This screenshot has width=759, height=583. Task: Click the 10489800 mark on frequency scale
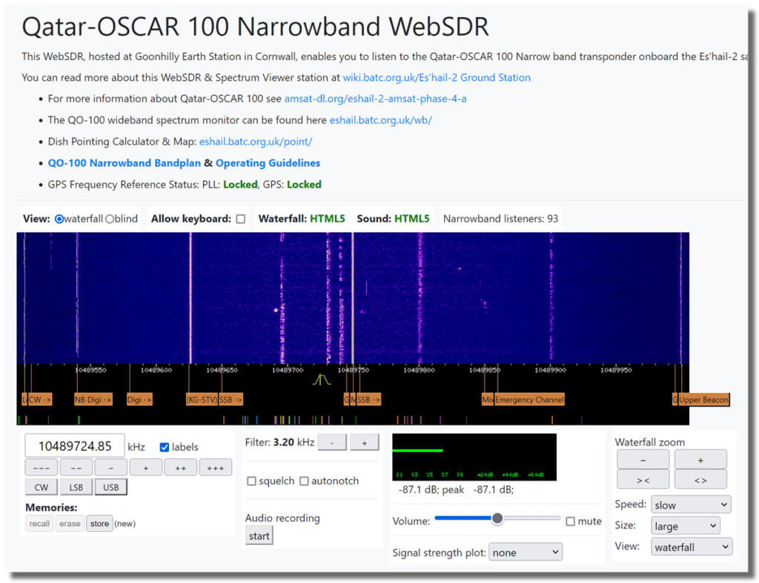(420, 370)
